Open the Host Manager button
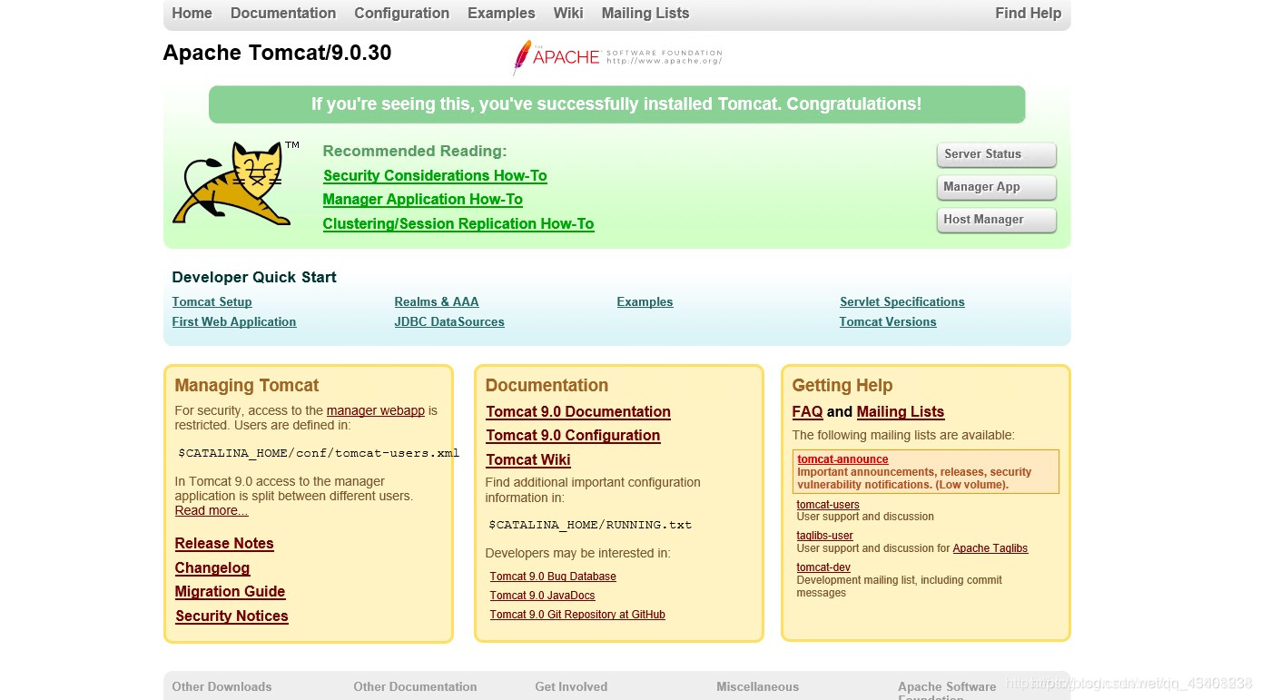 (996, 220)
